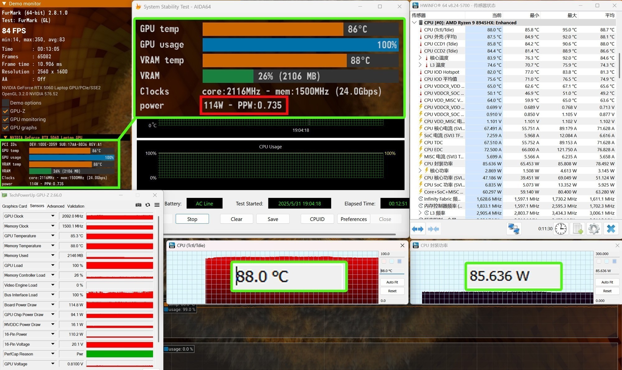Open GPU Clock sensor dropdown arrow
Image resolution: width=622 pixels, height=370 pixels.
[x=53, y=216]
